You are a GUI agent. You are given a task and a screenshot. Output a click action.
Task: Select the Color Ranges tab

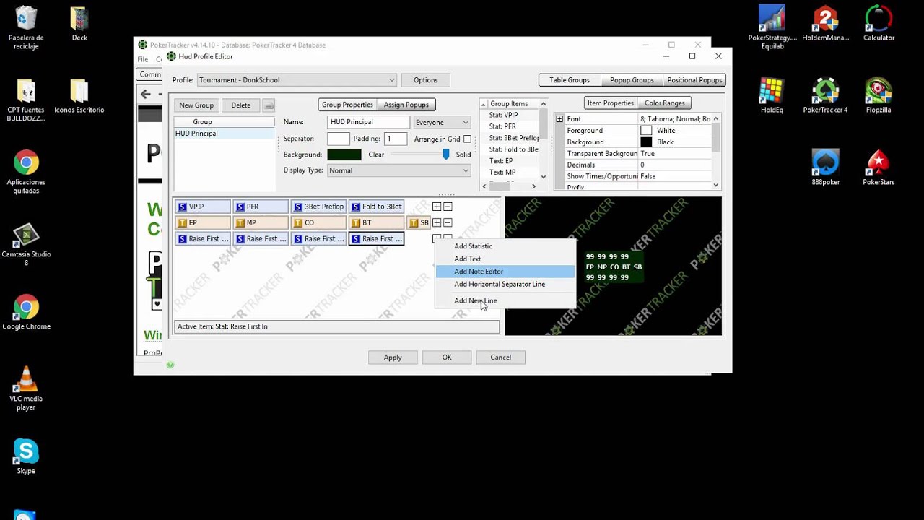coord(664,103)
